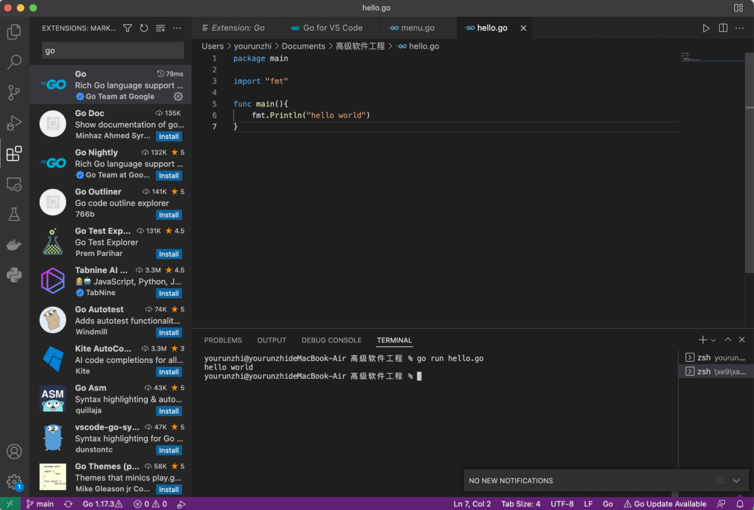This screenshot has width=754, height=510.
Task: Select Go language mode
Action: 608,504
